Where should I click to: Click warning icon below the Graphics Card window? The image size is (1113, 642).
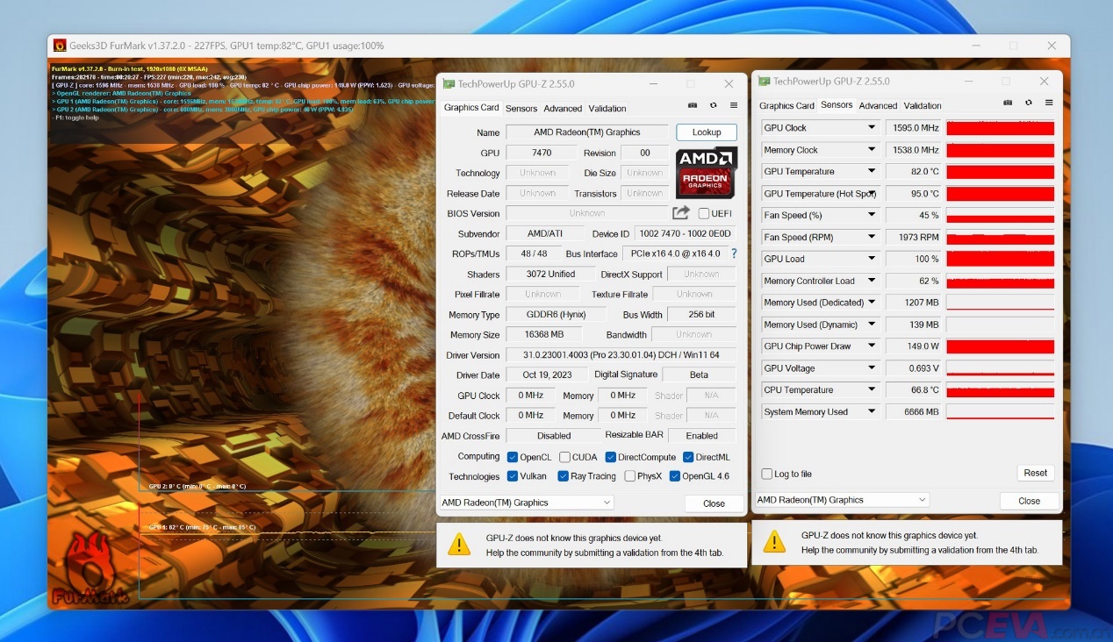pyautogui.click(x=459, y=544)
